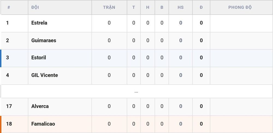Click the HS goal difference header
The image size is (273, 133).
[180, 7]
